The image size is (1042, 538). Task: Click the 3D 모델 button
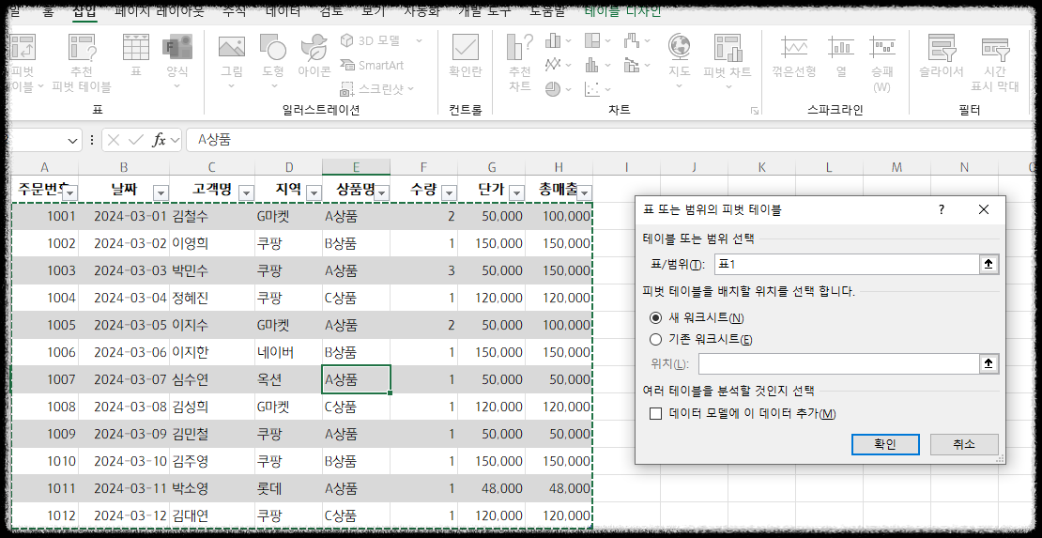[381, 40]
